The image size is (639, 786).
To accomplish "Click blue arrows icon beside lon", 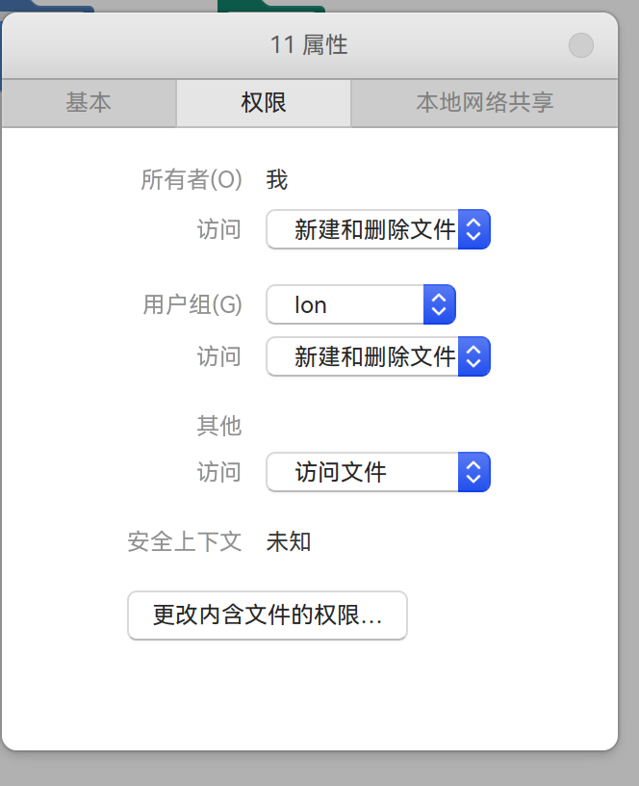I will tap(439, 304).
